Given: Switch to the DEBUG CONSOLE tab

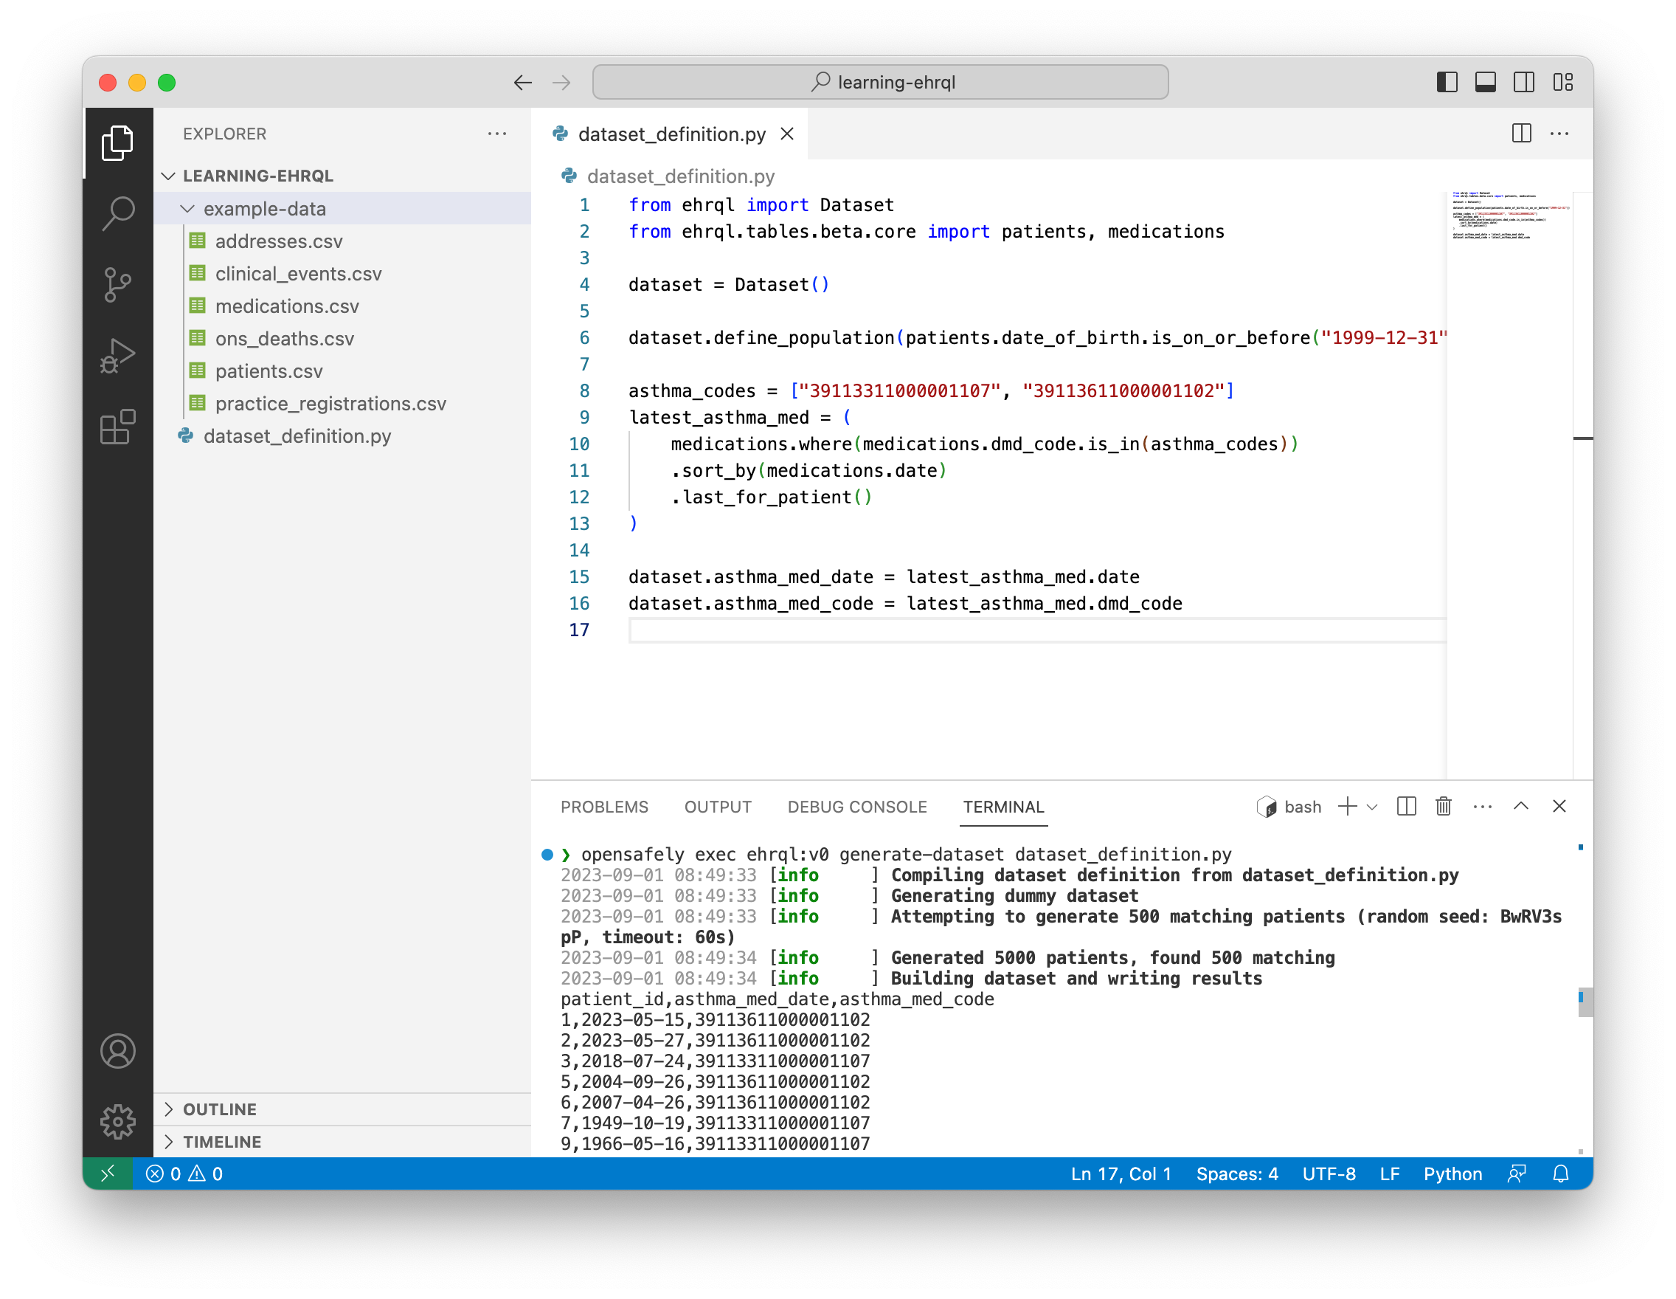Looking at the screenshot, I should tap(856, 807).
